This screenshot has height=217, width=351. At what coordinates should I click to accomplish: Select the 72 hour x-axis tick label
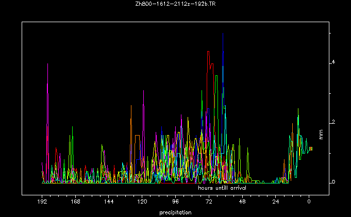coord(209,203)
